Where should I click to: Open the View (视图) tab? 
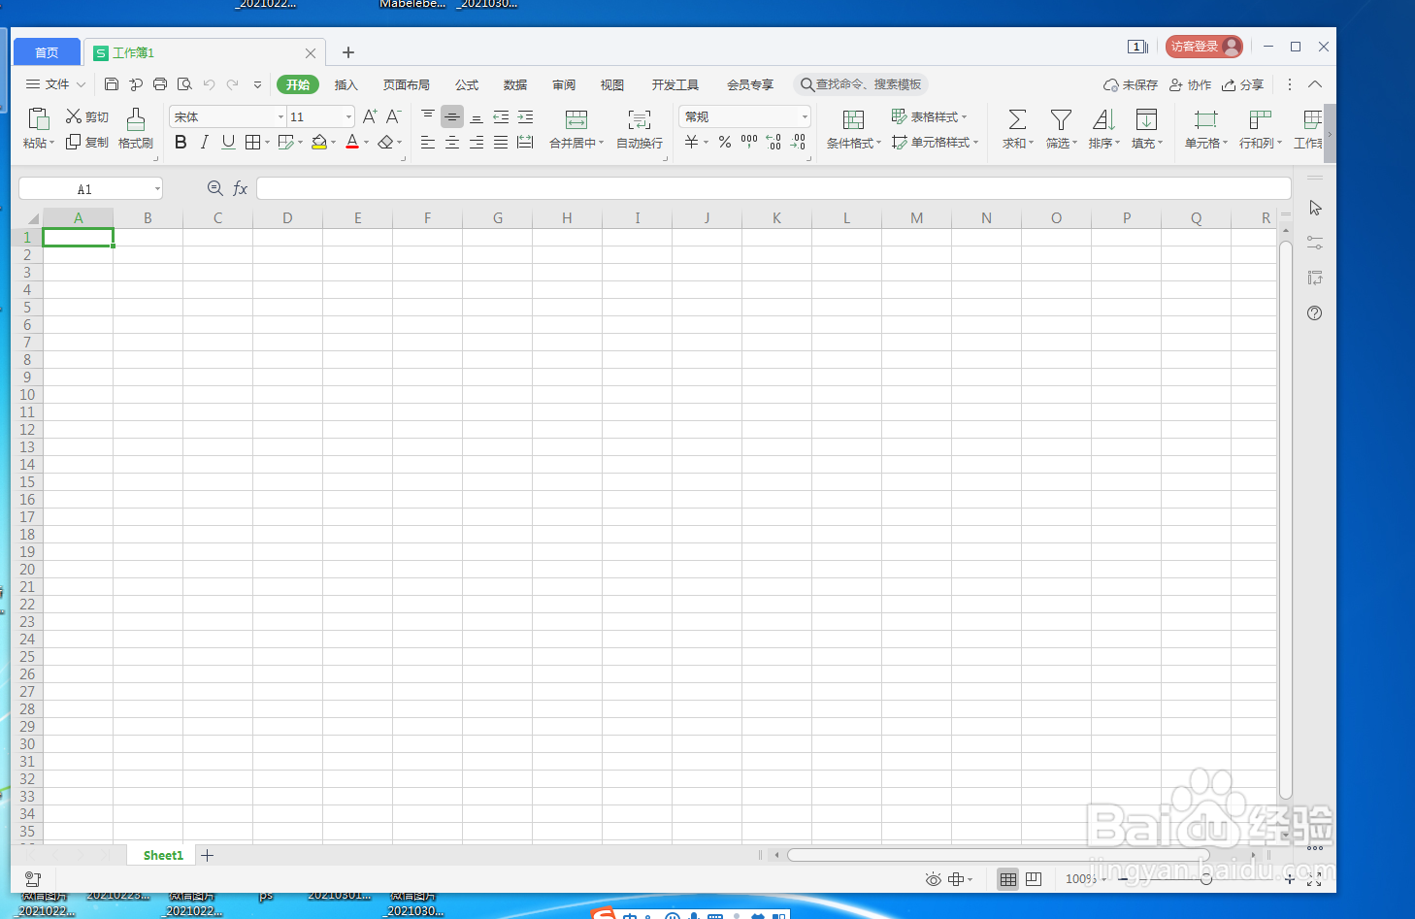pyautogui.click(x=612, y=84)
